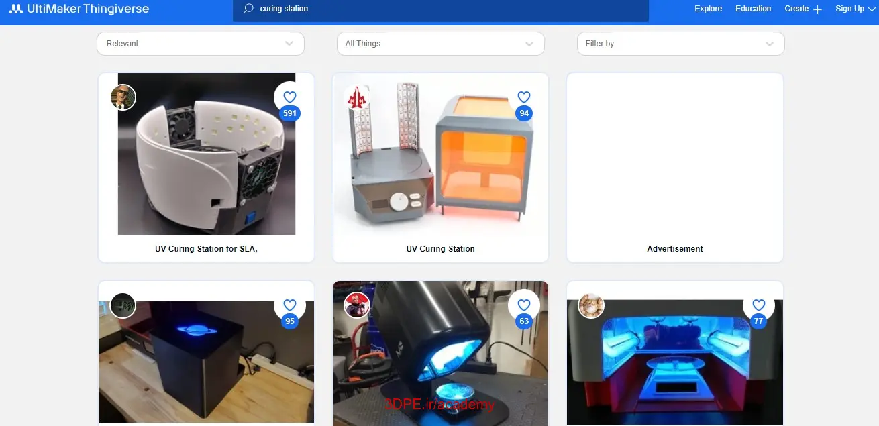Image resolution: width=879 pixels, height=426 pixels.
Task: Like the blue UV chamber with 77 likes
Action: (x=758, y=305)
